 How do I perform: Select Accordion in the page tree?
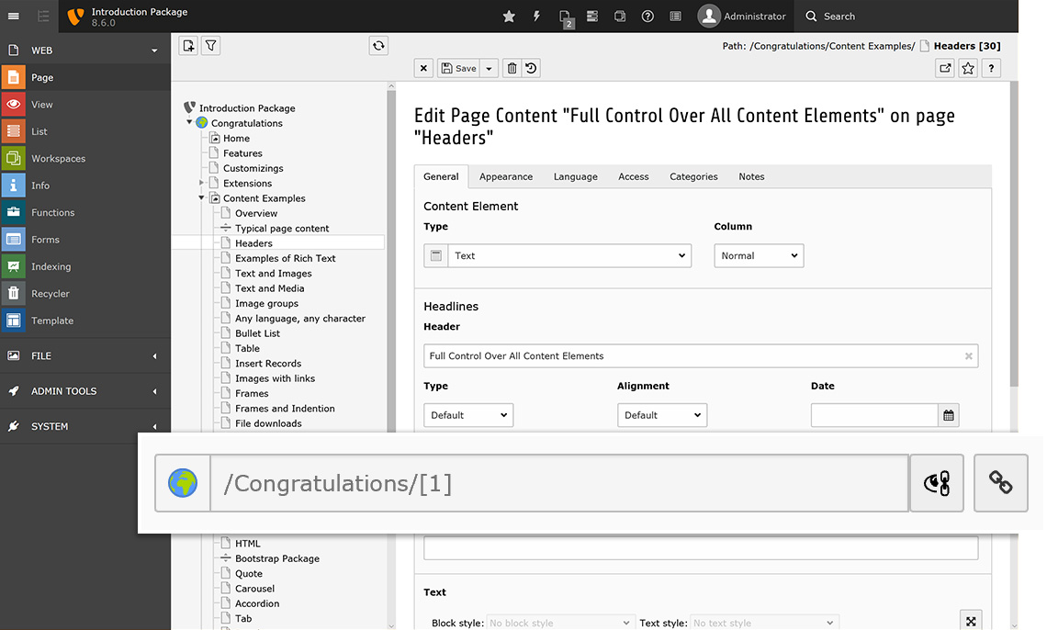(x=257, y=603)
